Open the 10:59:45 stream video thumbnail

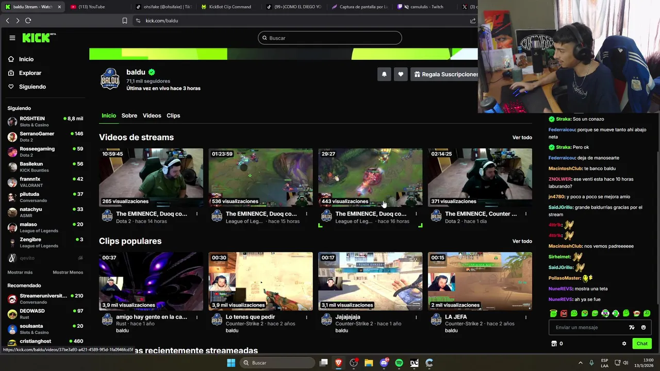coord(151,178)
